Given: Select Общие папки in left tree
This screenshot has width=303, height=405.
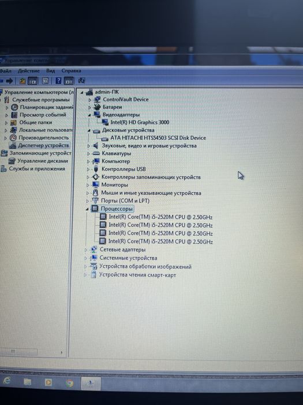Looking at the screenshot, I should click(x=36, y=123).
